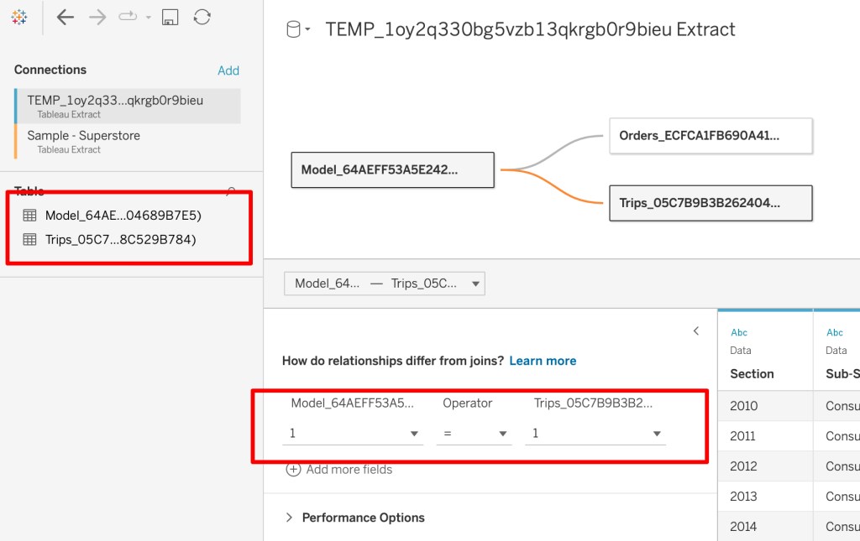Click the table search magnifier icon
The width and height of the screenshot is (860, 541).
[231, 191]
